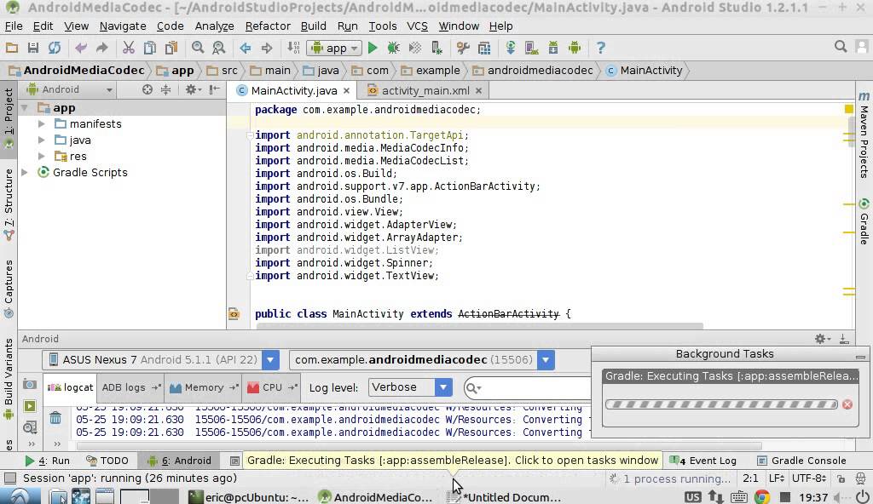
Task: Open the com.example.androidmediacodec process dropdown
Action: pyautogui.click(x=422, y=360)
